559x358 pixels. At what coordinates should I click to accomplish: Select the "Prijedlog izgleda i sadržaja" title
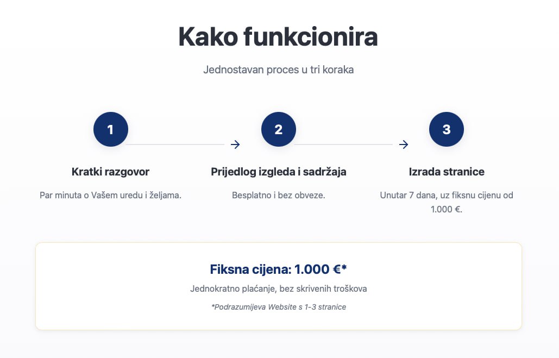tap(279, 172)
